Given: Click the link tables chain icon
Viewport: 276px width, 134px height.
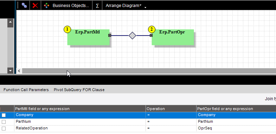Looking at the screenshot, I should pos(24,5).
